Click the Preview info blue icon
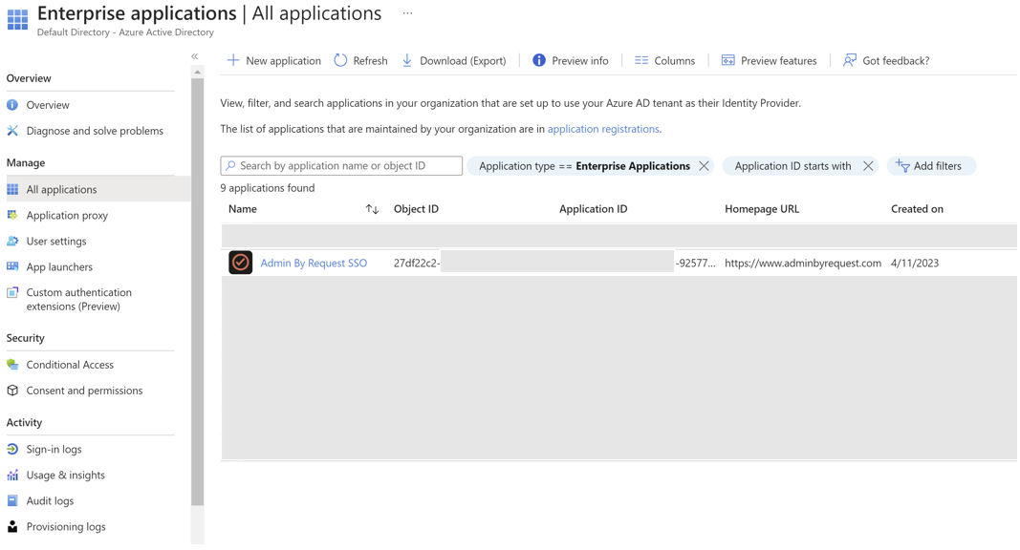 tap(538, 60)
